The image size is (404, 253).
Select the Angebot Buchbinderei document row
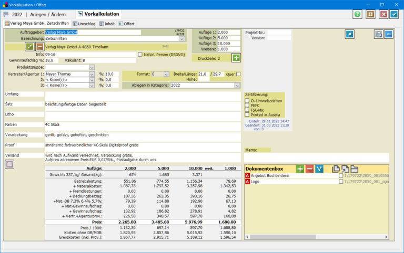point(317,176)
